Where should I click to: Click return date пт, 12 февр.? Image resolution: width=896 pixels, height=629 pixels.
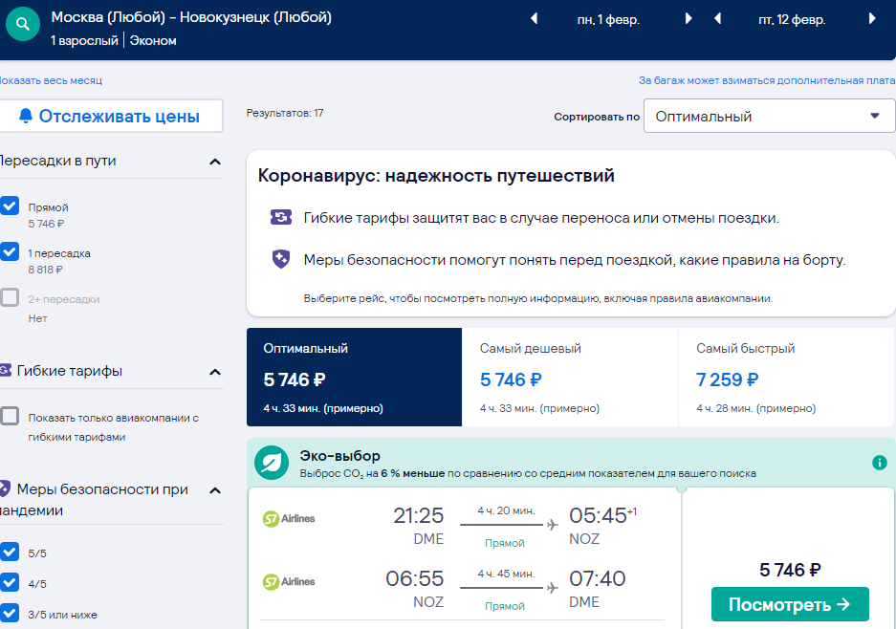(792, 19)
